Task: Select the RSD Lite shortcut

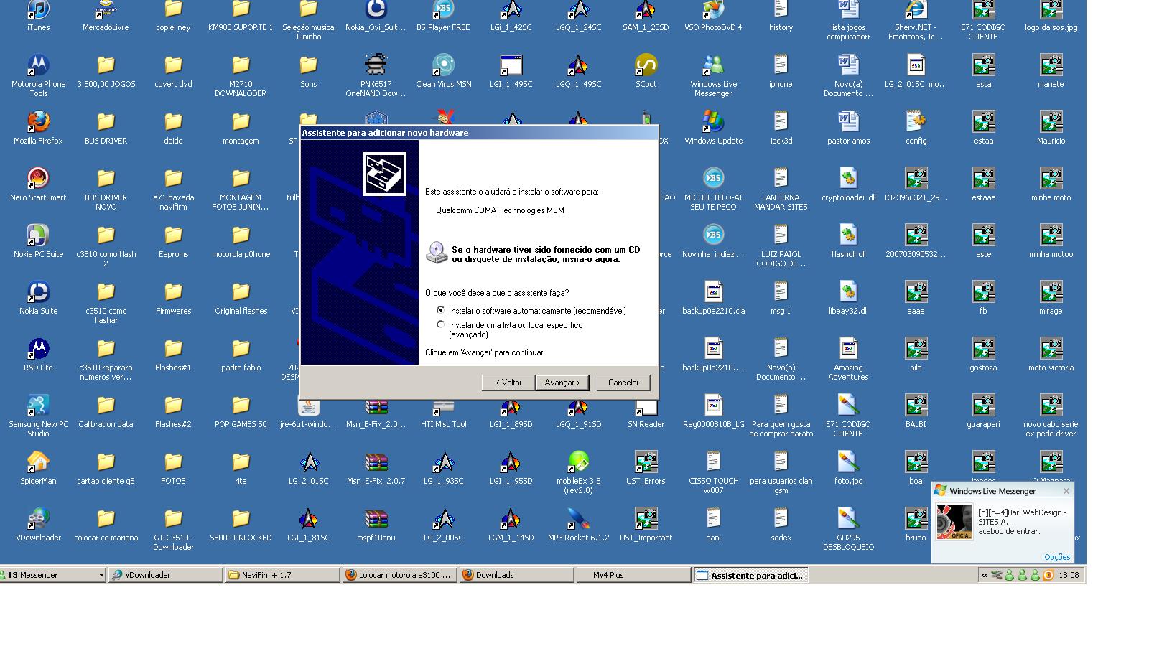Action: pyautogui.click(x=38, y=350)
